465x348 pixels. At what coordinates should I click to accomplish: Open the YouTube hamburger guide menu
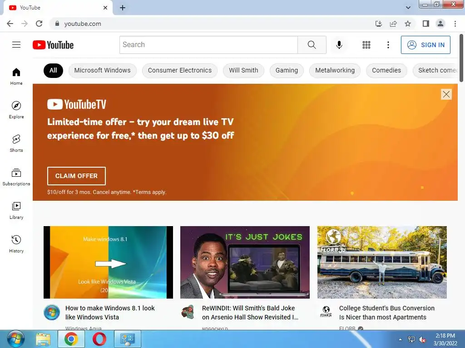(16, 45)
